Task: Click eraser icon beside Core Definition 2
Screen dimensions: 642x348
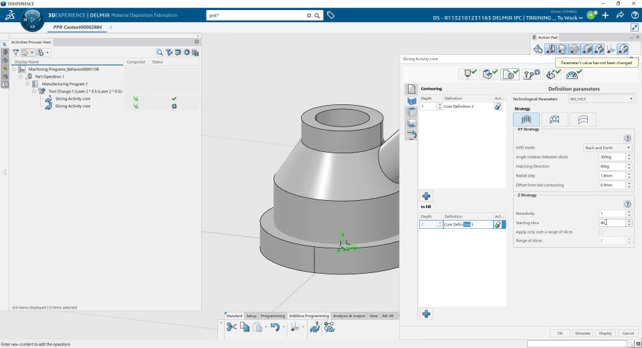Action: [498, 106]
